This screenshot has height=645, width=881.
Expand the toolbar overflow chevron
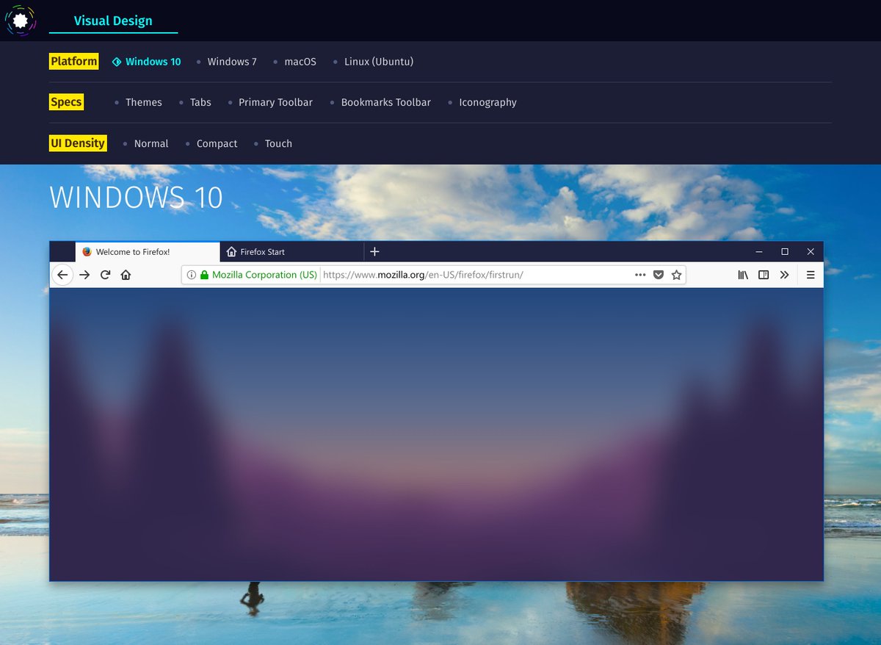click(784, 275)
